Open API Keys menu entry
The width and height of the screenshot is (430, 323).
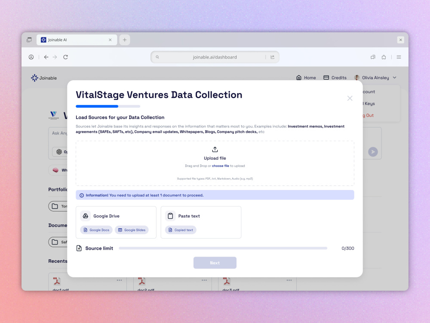point(369,103)
